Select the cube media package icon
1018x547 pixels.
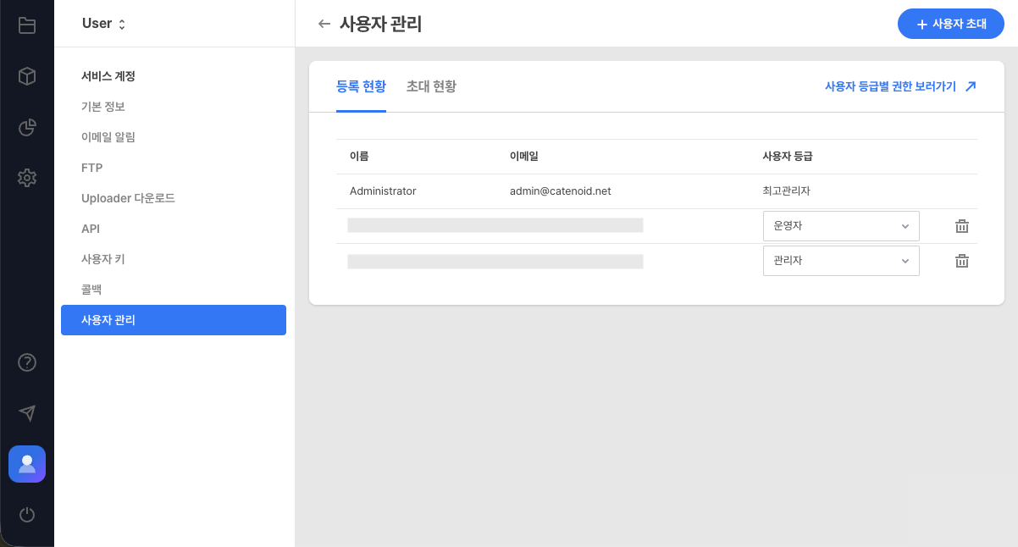[x=27, y=76]
